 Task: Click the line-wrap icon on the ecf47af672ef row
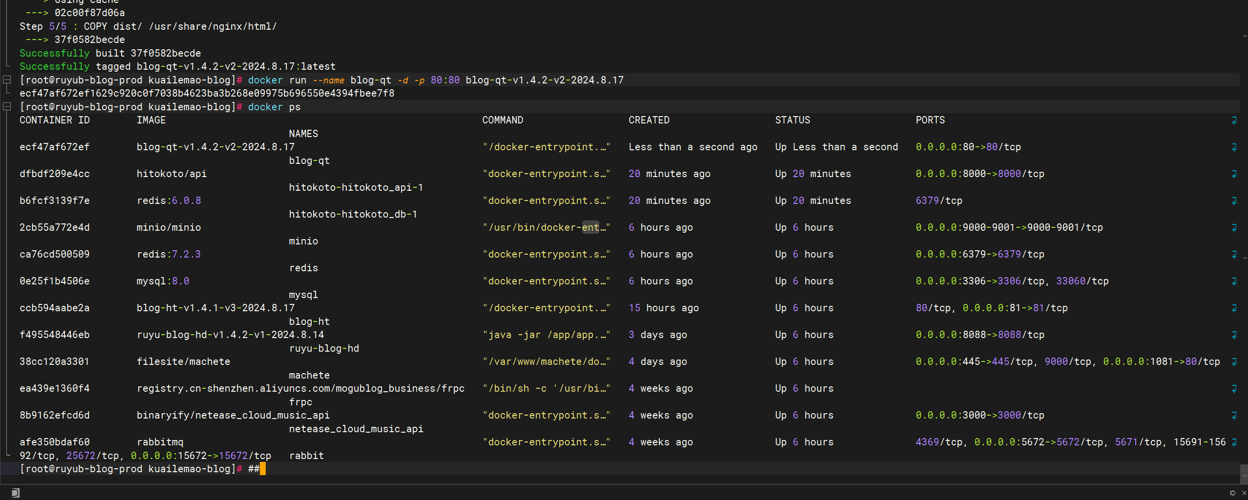tap(1234, 147)
